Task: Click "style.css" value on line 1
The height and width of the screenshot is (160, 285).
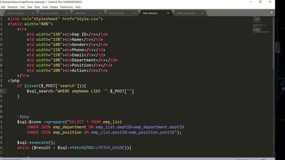Action: click(x=87, y=19)
